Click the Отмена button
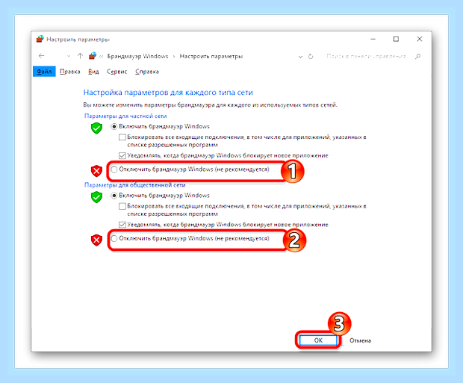 360,340
